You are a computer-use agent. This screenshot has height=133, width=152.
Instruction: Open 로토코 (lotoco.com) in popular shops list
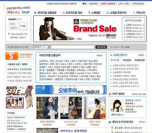[134, 37]
